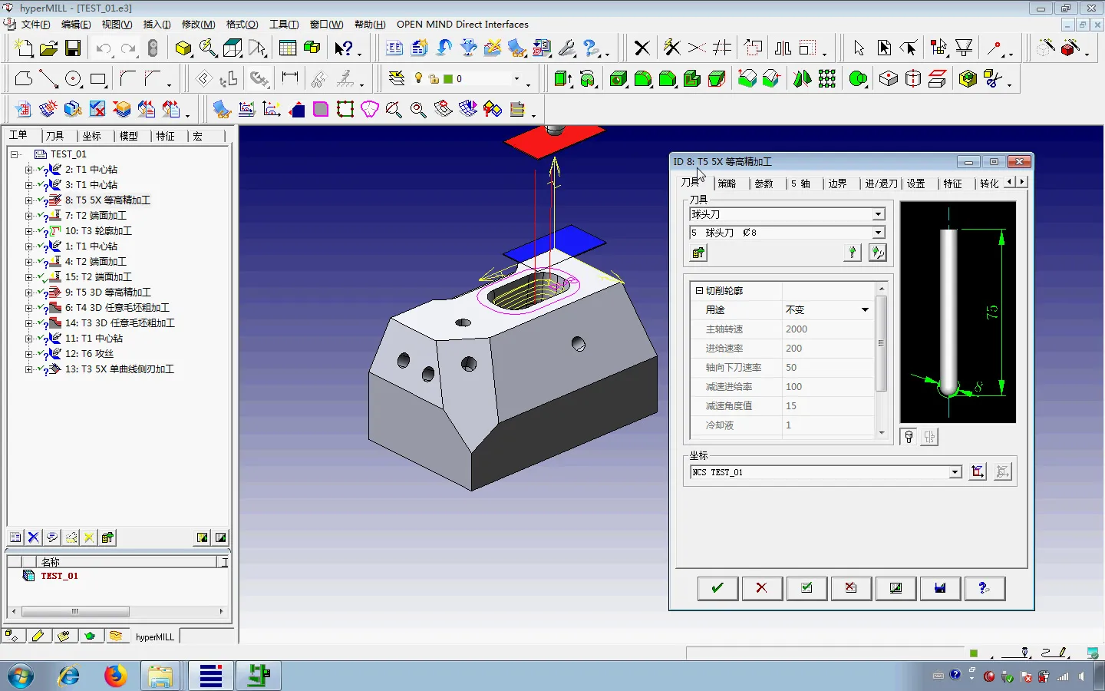Open the 球头刀 tool type dropdown

pos(878,215)
